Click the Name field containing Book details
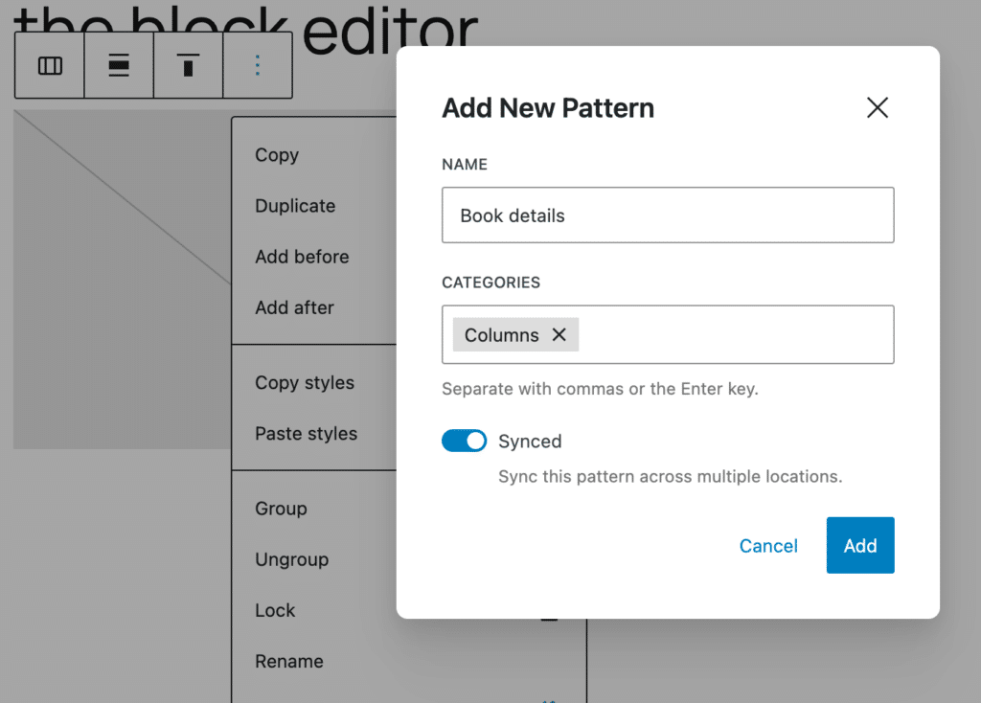The image size is (981, 703). pyautogui.click(x=668, y=215)
